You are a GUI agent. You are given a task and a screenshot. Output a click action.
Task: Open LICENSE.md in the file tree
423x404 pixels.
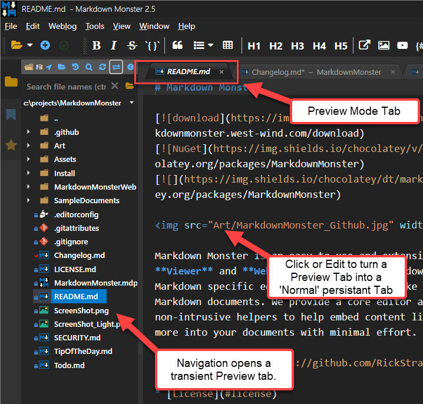click(x=75, y=269)
